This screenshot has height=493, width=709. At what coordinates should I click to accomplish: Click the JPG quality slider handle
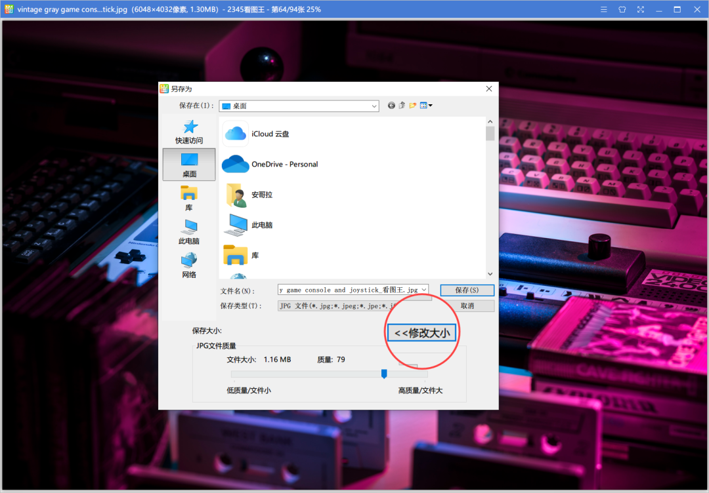click(x=383, y=374)
